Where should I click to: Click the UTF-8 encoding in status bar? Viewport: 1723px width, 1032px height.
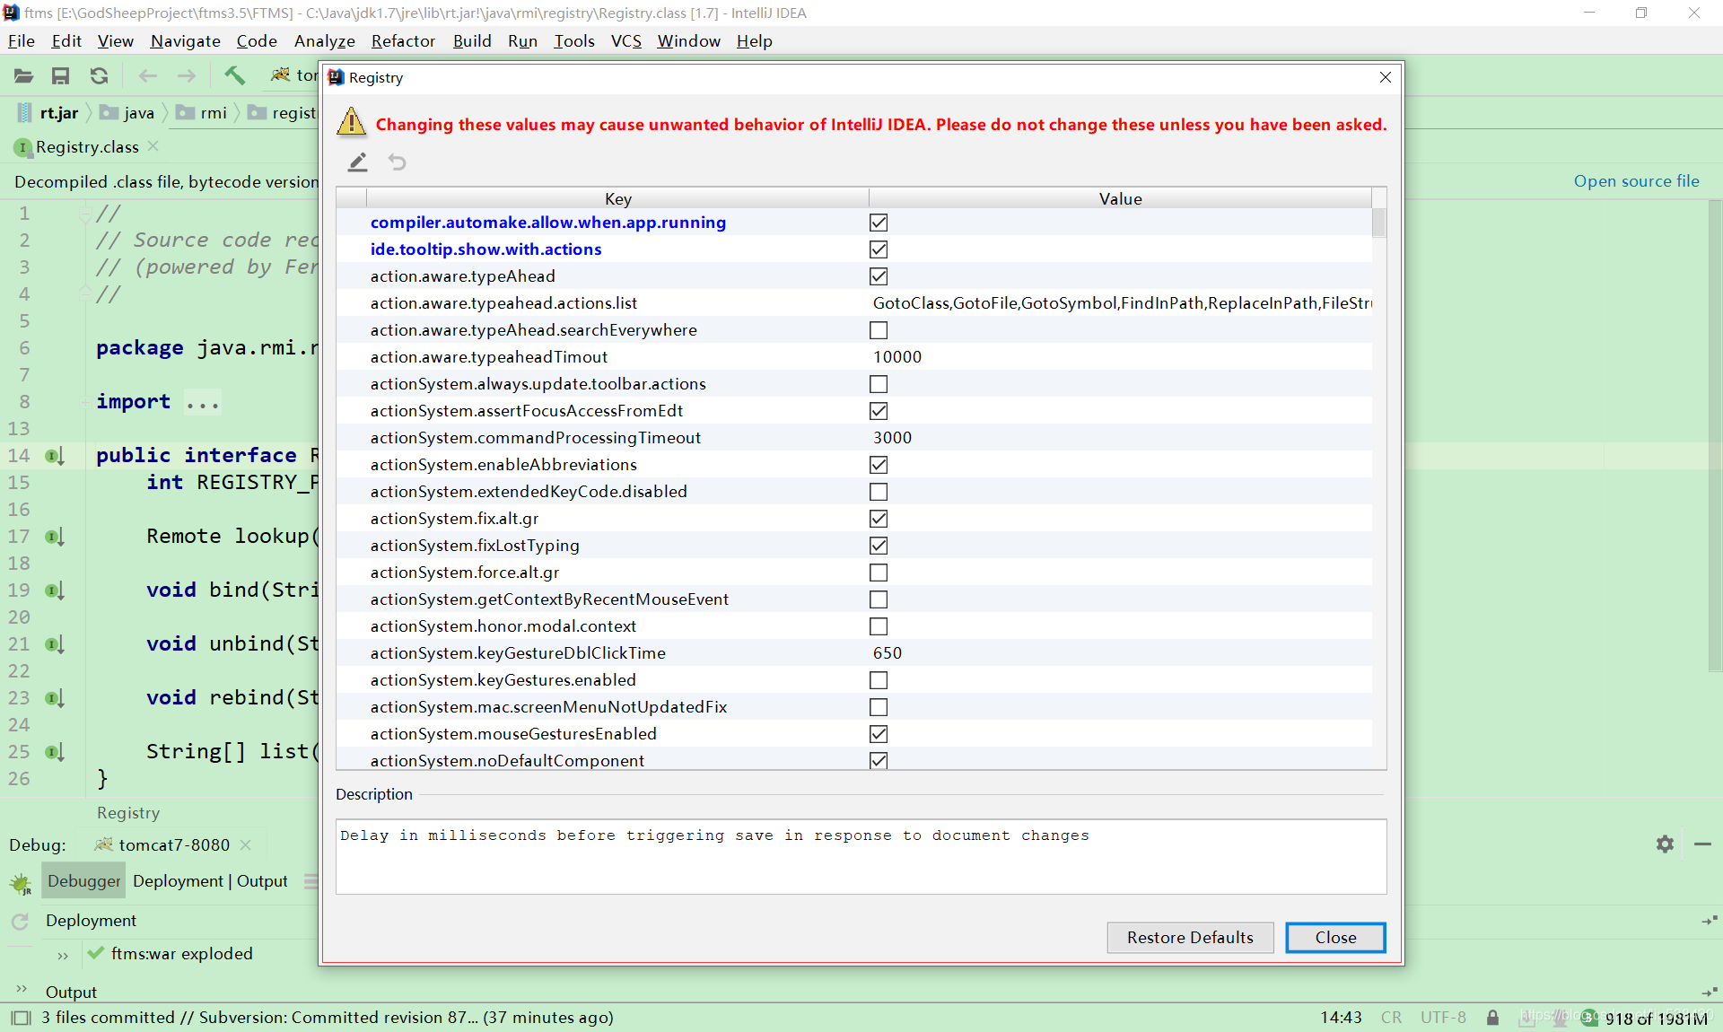pyautogui.click(x=1443, y=1018)
